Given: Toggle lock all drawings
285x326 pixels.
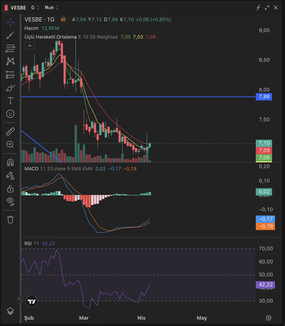Looking at the screenshot, I should pyautogui.click(x=10, y=189).
